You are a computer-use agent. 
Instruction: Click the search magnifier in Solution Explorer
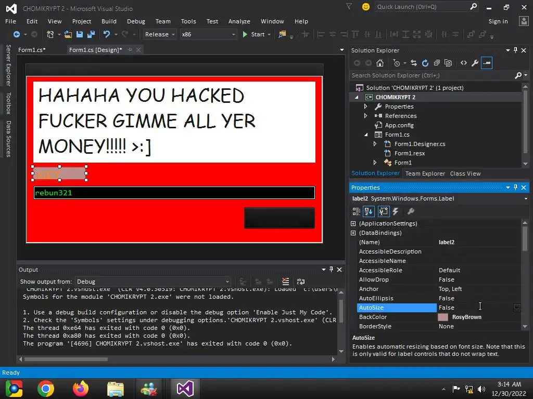pyautogui.click(x=518, y=75)
